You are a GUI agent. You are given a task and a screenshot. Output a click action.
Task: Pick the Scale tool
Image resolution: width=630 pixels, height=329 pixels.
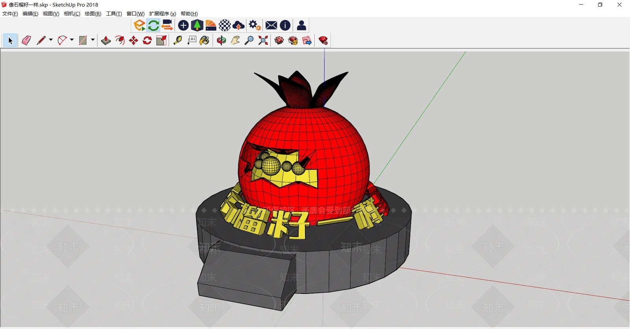[161, 40]
